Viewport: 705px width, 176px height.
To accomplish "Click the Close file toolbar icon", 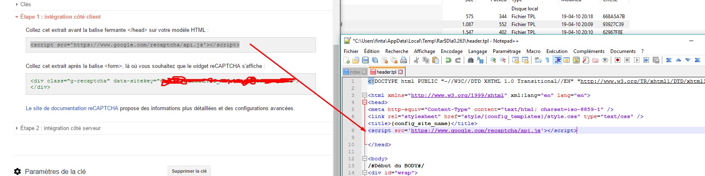I will point(384,60).
